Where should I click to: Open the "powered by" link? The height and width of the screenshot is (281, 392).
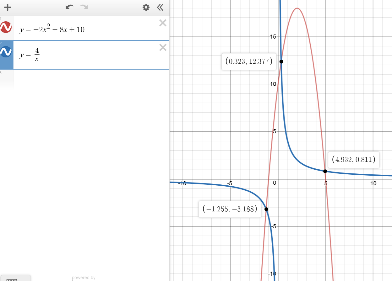point(84,278)
